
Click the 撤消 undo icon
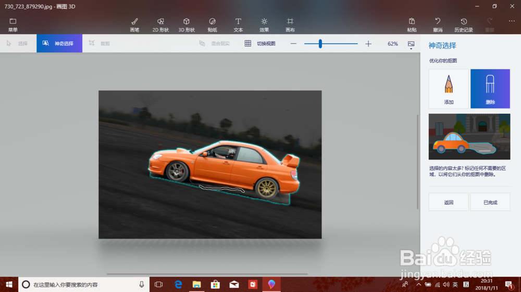tap(438, 25)
